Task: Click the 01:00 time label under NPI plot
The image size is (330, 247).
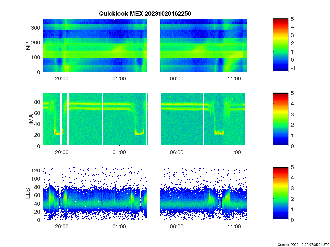Action: tap(119, 78)
